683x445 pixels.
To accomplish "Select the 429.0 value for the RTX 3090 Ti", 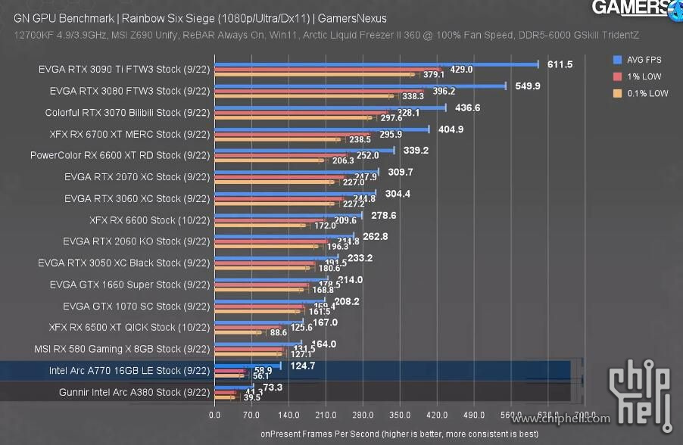I will (x=461, y=70).
